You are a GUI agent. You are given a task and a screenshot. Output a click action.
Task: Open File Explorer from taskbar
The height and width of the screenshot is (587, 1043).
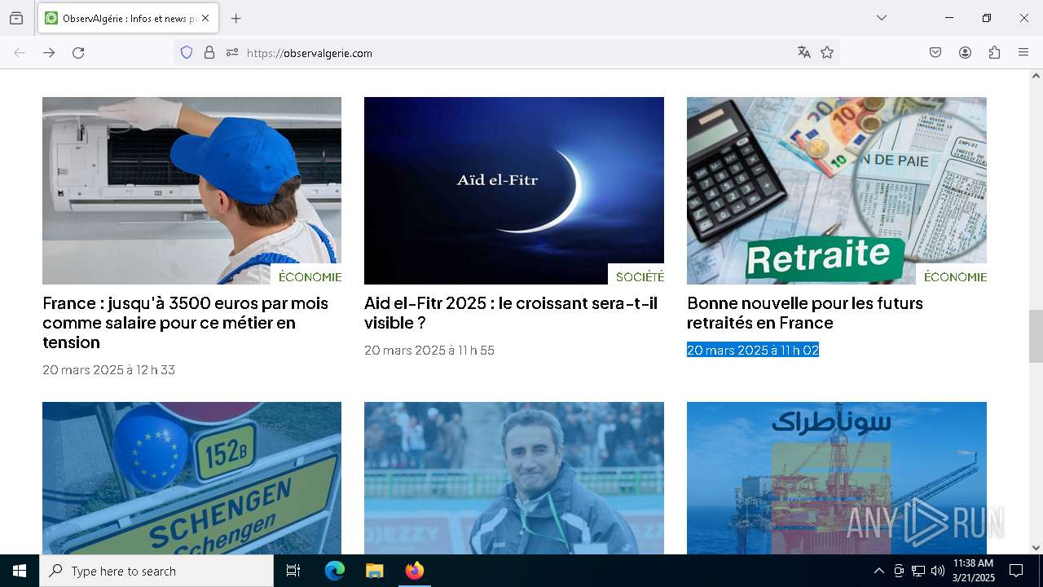[x=374, y=571]
